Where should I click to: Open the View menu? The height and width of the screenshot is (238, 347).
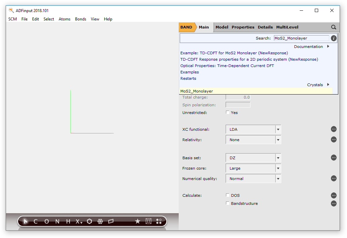click(x=95, y=19)
